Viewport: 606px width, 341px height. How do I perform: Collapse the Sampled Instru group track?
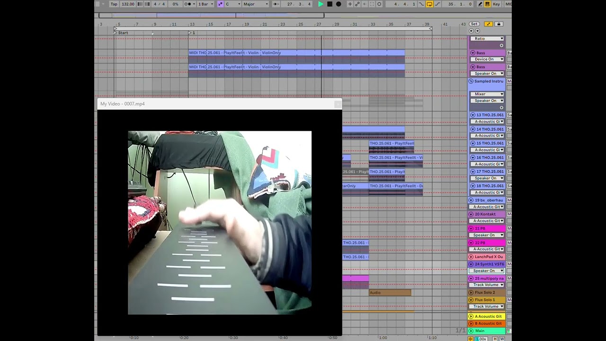[471, 81]
